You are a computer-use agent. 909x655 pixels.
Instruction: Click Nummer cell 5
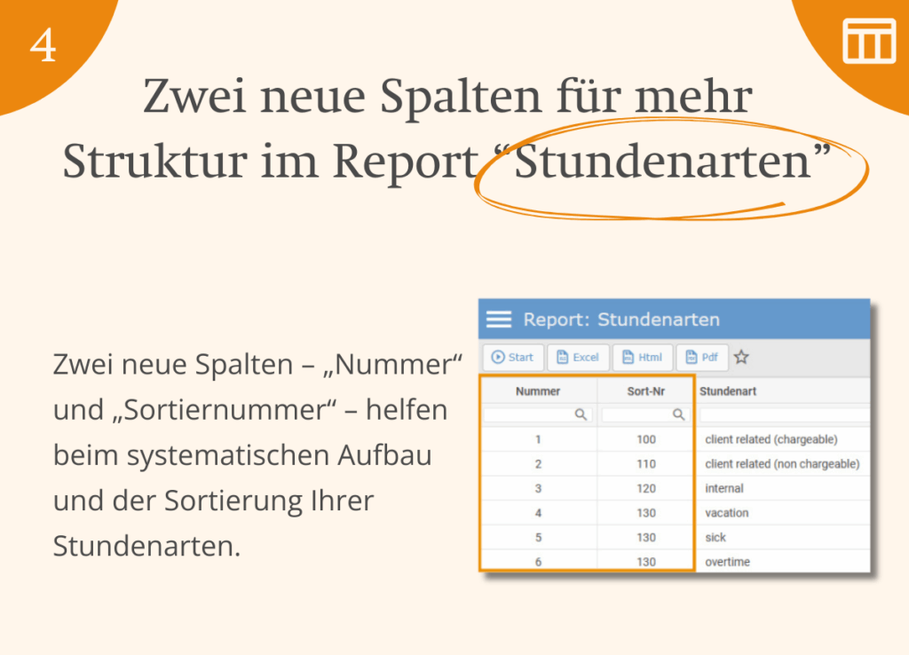538,537
